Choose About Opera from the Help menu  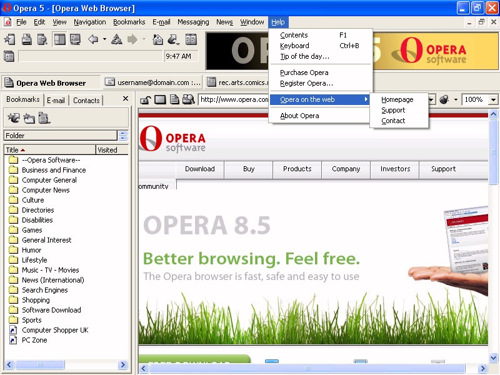(320, 116)
